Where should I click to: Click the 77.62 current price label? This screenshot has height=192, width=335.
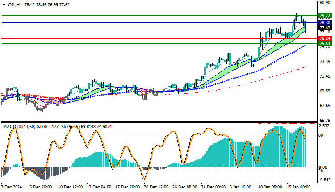point(325,28)
